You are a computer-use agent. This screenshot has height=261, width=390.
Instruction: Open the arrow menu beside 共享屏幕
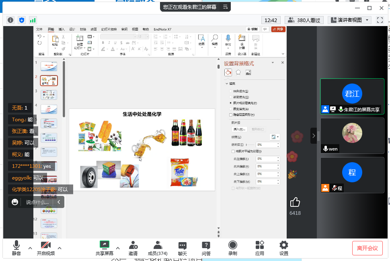click(x=118, y=248)
